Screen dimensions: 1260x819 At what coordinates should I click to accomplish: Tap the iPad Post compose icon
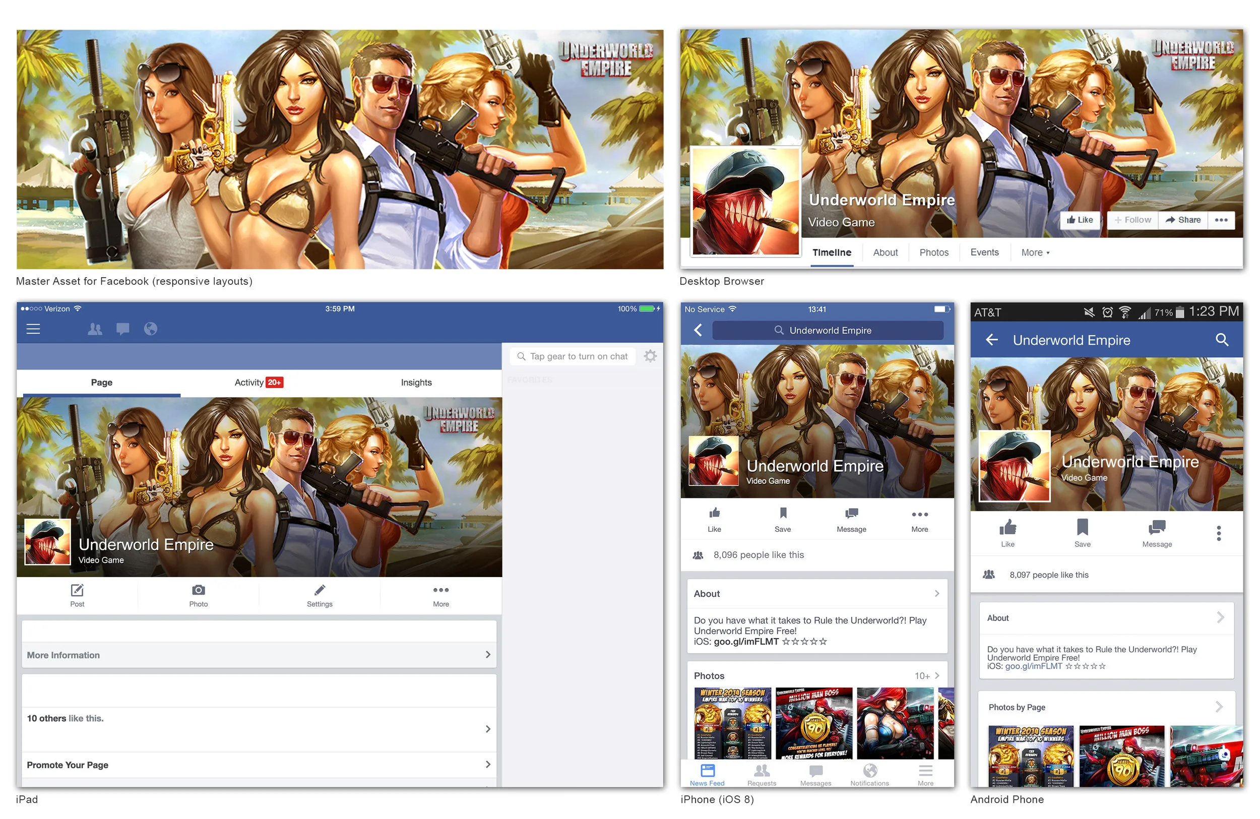[77, 590]
